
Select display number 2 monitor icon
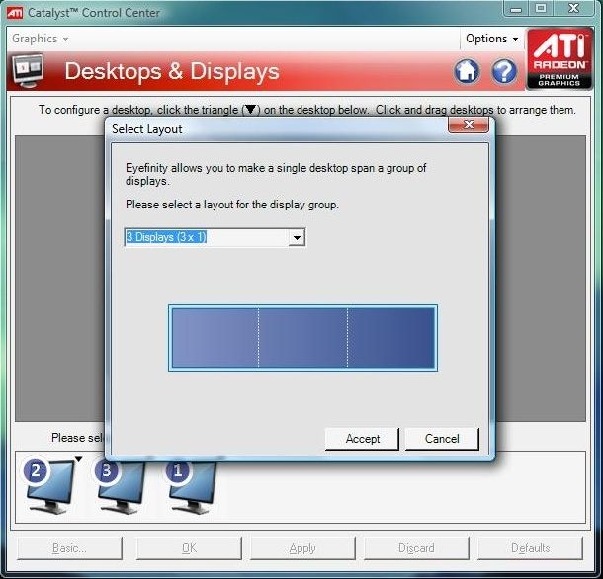[48, 485]
